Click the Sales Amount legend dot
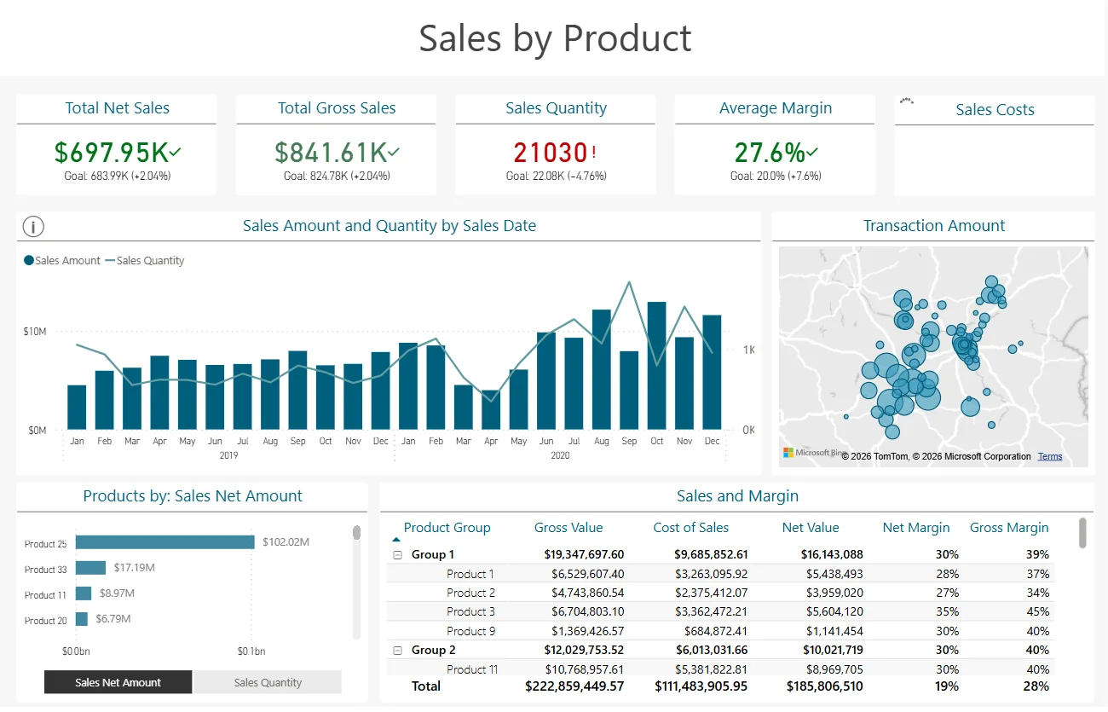Viewport: 1108px width, 712px height. [x=29, y=261]
